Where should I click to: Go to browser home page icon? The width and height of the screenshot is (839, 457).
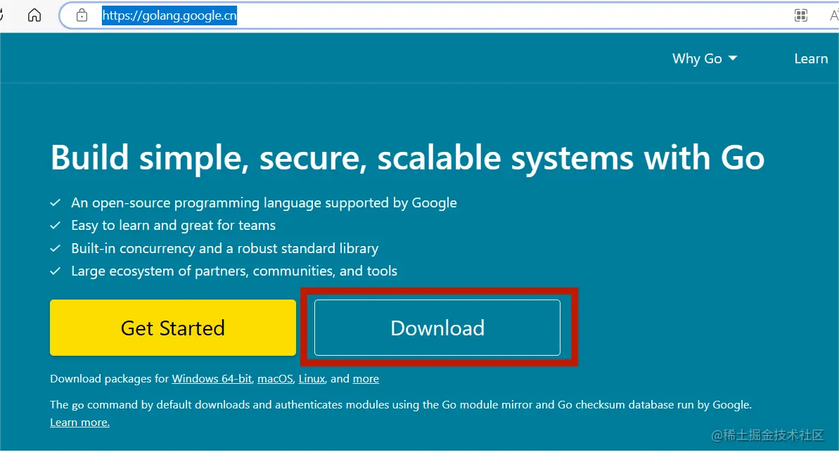[x=34, y=15]
